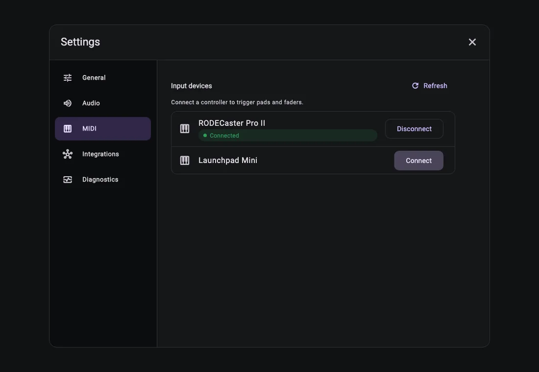This screenshot has height=372, width=539.
Task: Click the Launchpad Mini device name
Action: [227, 161]
